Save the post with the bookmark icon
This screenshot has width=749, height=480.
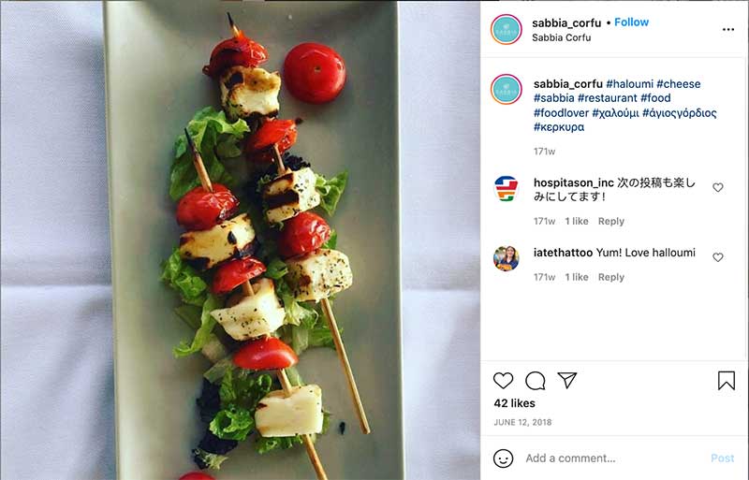727,380
